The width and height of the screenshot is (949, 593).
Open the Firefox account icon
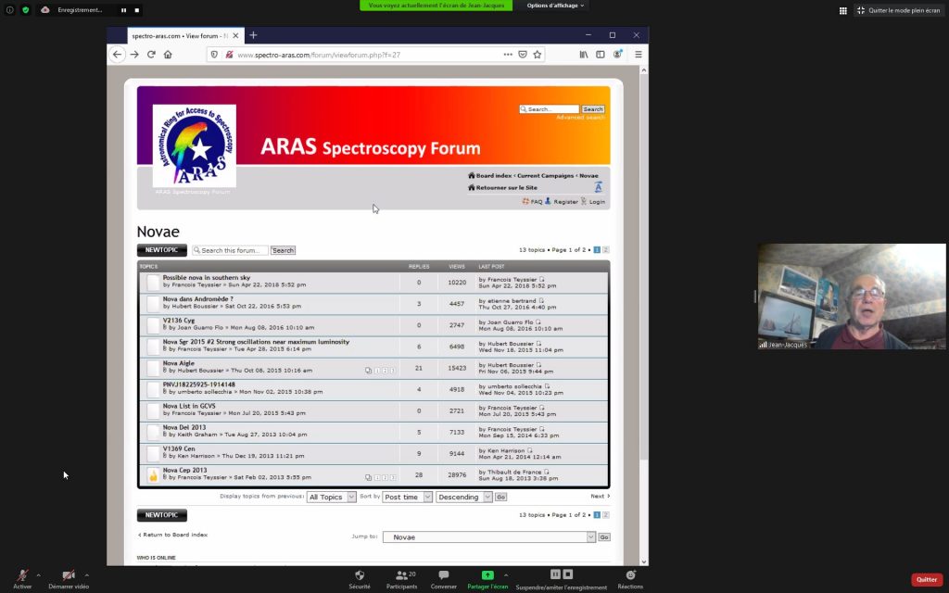click(618, 55)
